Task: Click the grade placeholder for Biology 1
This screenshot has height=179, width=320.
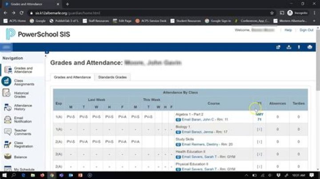Action: 260,129
